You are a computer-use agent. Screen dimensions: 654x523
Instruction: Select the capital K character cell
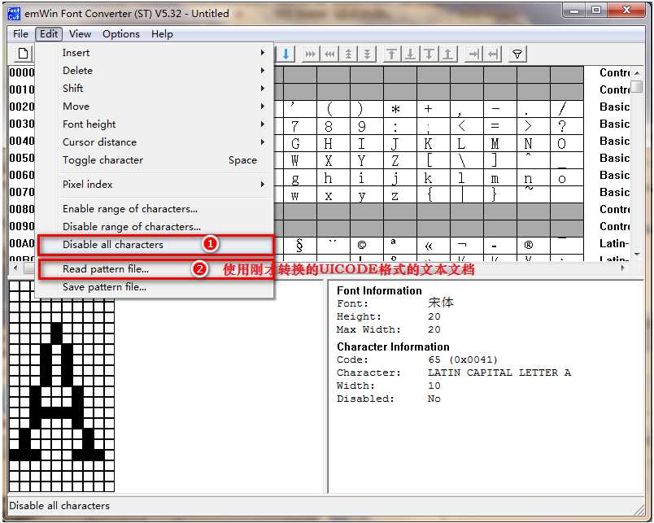click(434, 144)
